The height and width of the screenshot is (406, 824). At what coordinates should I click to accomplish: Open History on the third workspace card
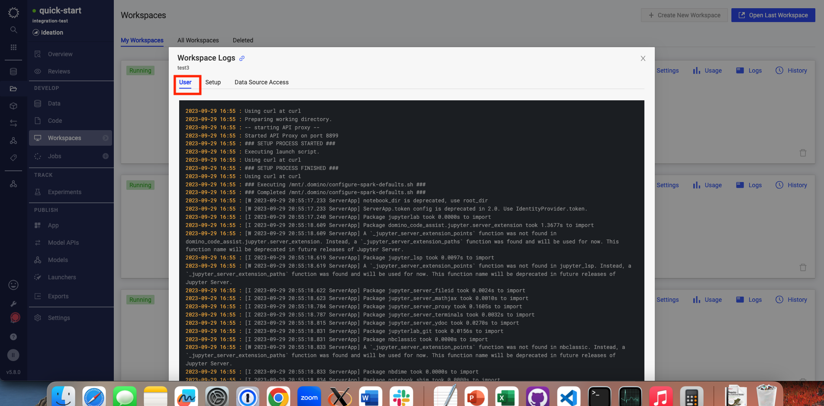(x=791, y=300)
